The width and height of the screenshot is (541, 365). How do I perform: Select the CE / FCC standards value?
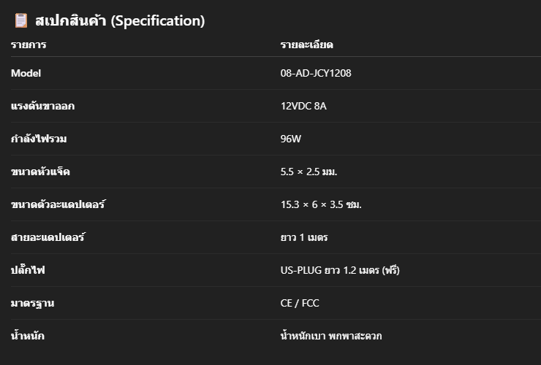[x=300, y=303]
